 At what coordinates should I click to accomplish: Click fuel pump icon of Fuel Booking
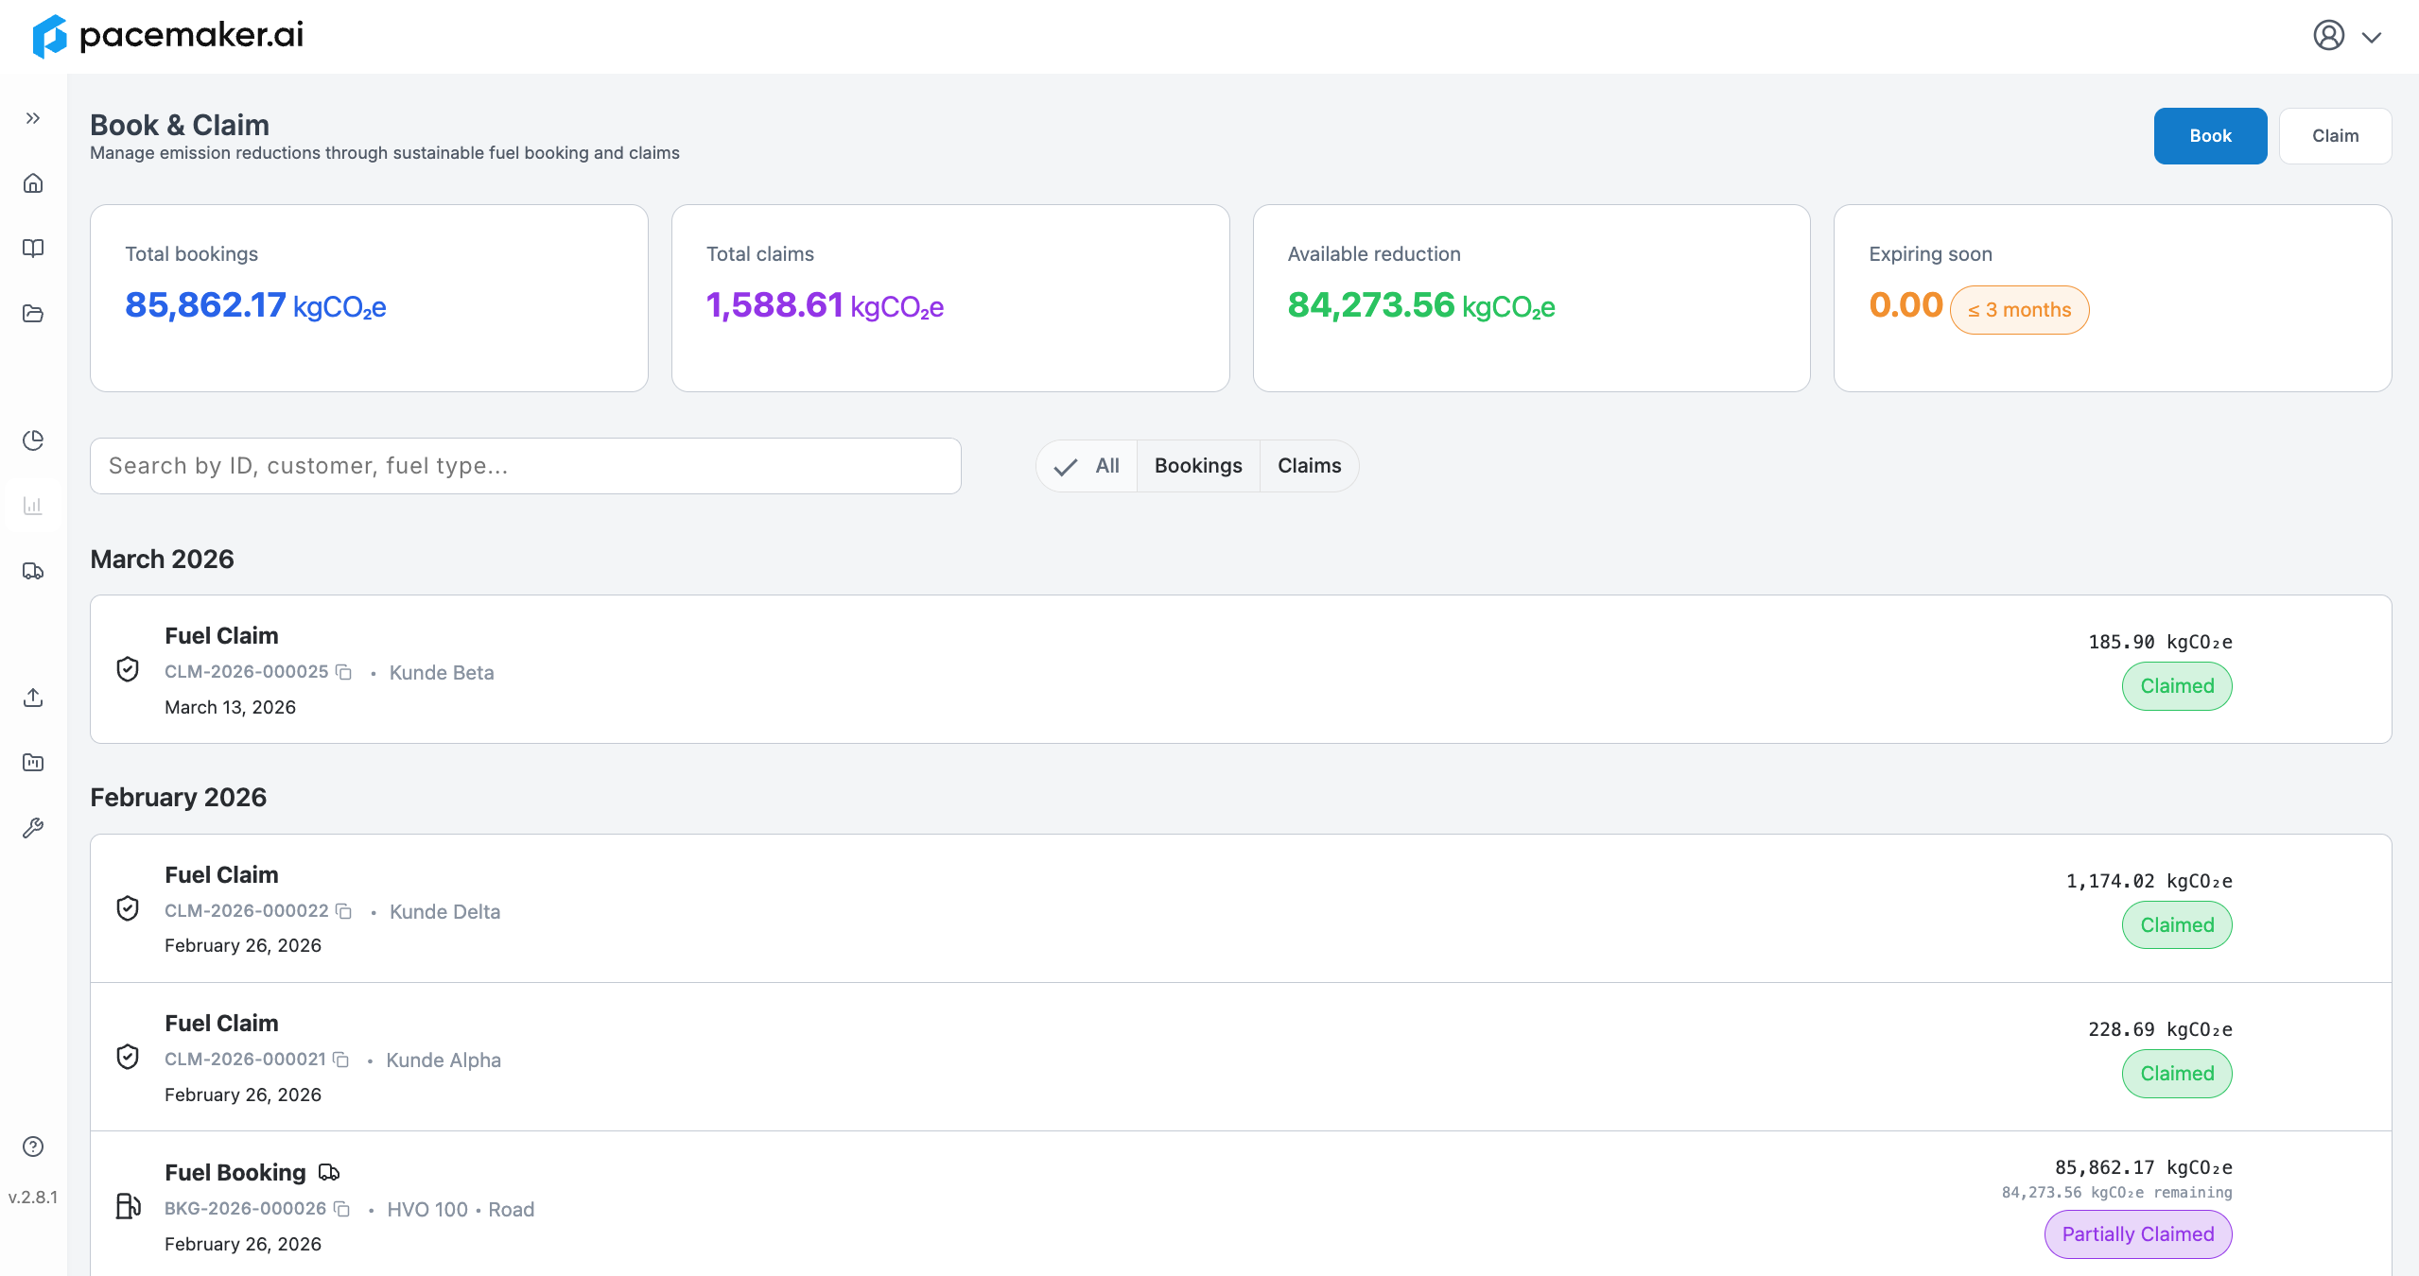(x=128, y=1206)
